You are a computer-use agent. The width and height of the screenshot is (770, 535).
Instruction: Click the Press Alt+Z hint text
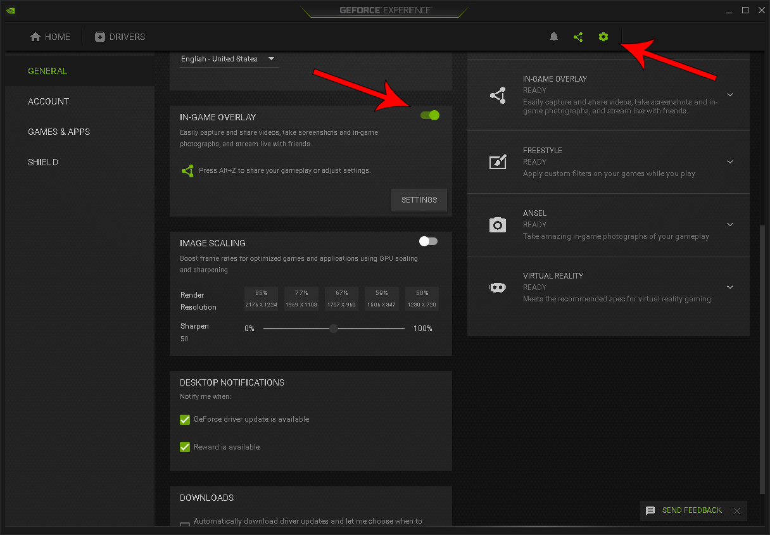(x=285, y=171)
